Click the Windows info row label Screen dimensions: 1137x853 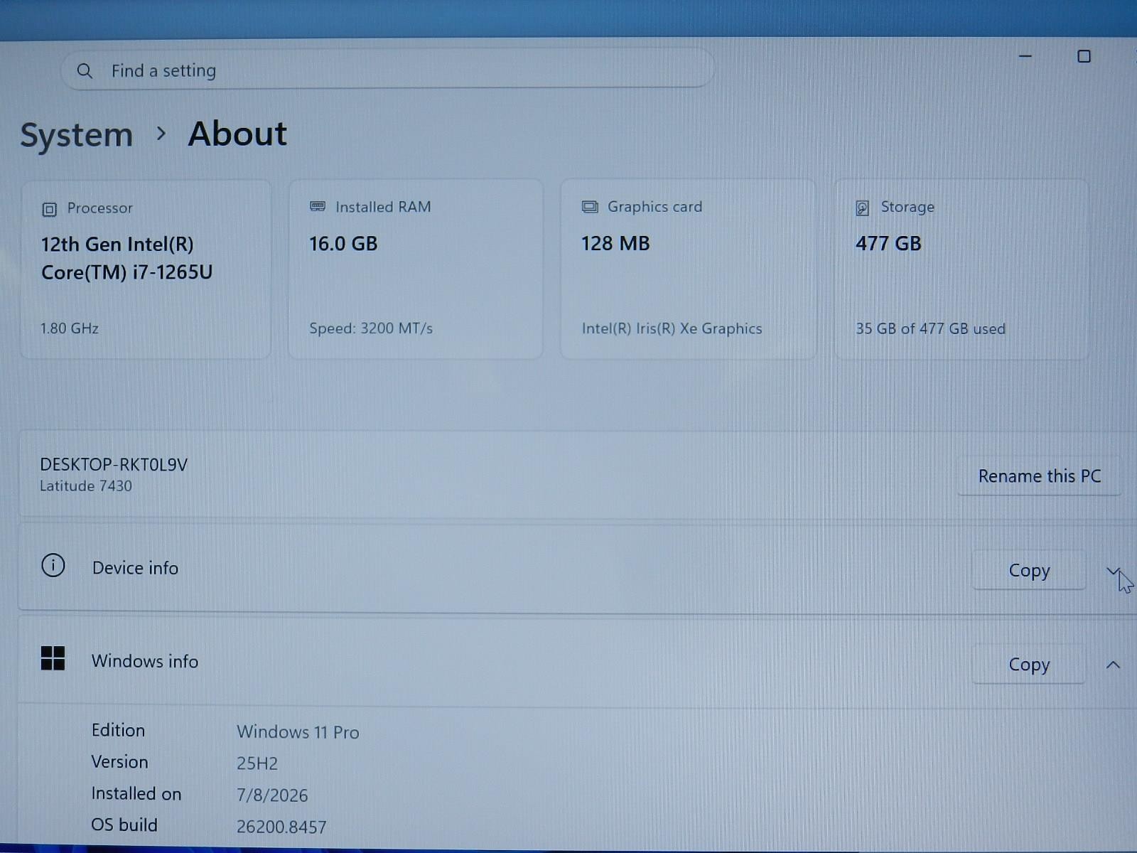[x=145, y=661]
